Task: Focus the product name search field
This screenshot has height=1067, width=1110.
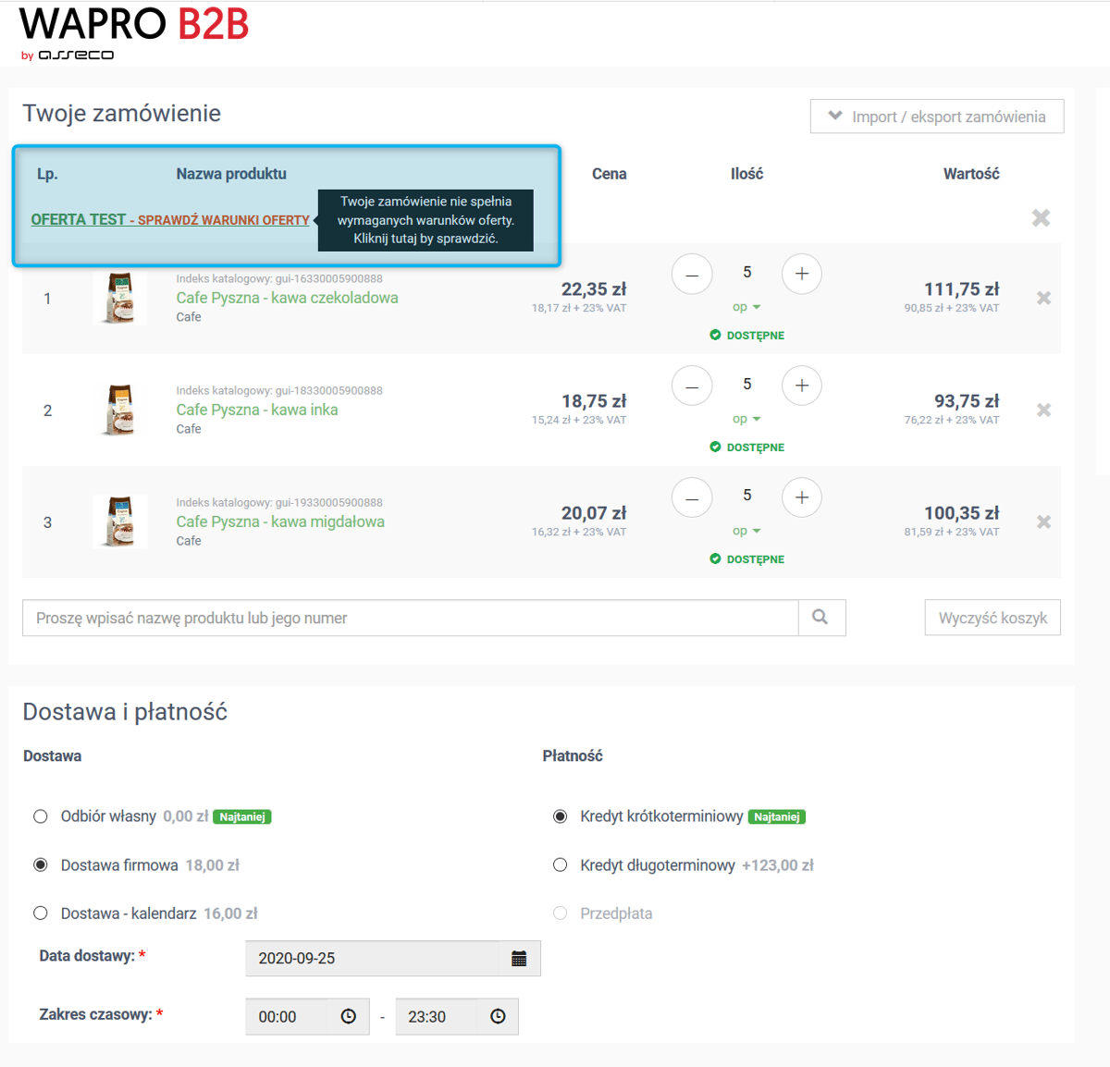Action: [x=411, y=618]
